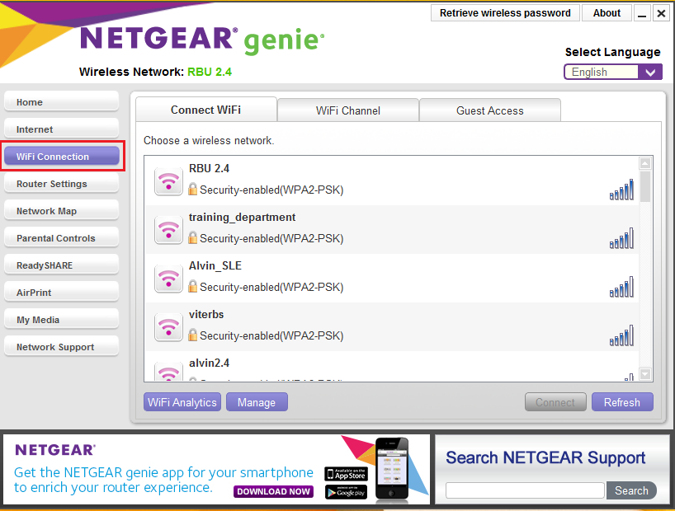Click the Manage button
This screenshot has width=675, height=511.
(257, 402)
